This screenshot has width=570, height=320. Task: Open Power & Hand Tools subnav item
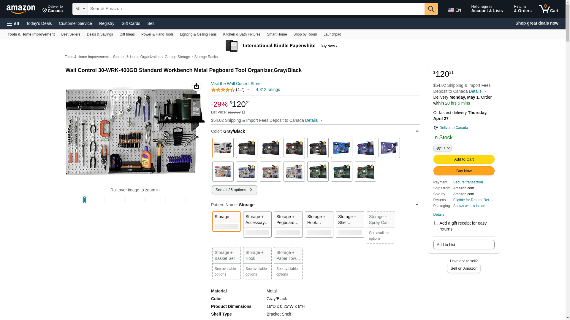(157, 34)
